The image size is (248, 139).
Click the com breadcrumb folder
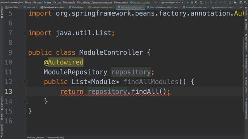[57, 2]
